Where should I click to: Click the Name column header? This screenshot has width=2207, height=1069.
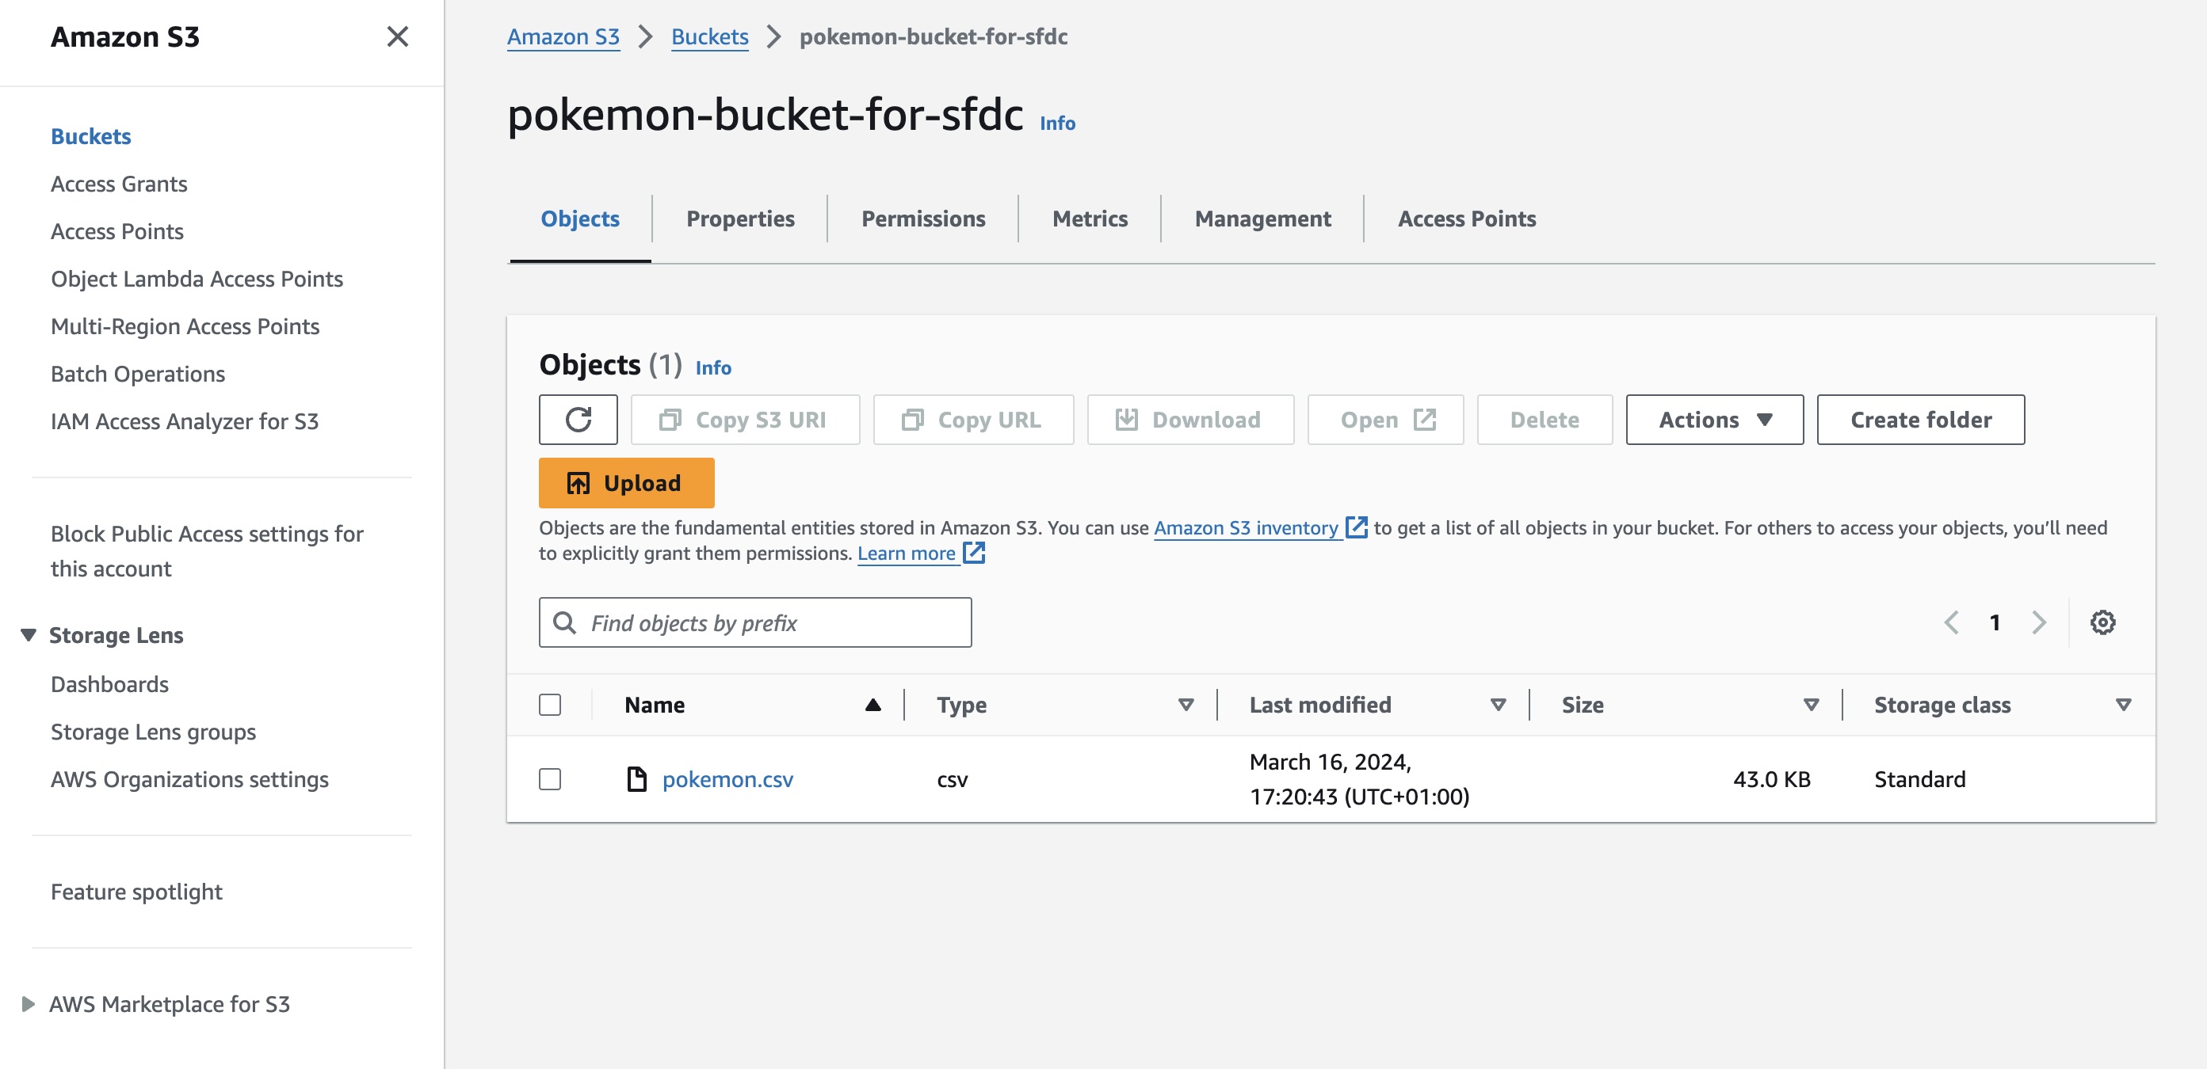(655, 705)
